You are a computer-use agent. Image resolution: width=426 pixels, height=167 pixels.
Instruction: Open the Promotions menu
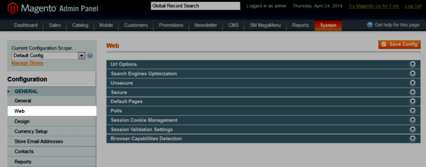(171, 25)
